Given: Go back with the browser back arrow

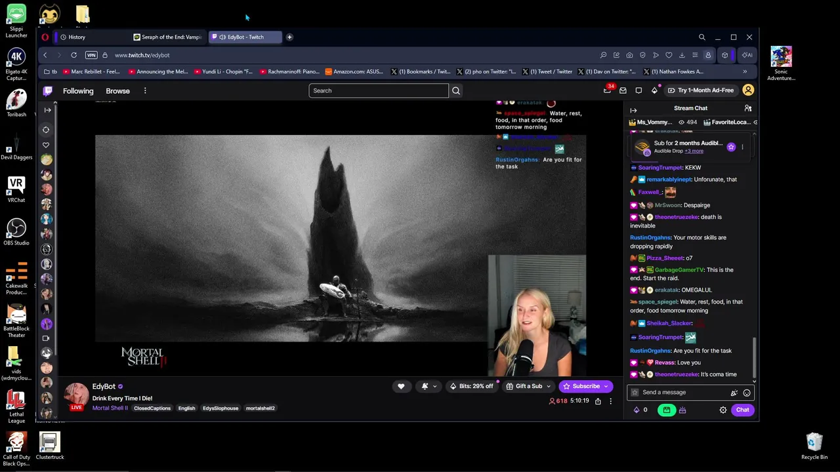Looking at the screenshot, I should pyautogui.click(x=45, y=55).
